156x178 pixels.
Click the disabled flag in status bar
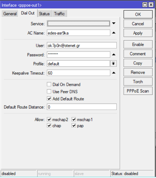click(x=9, y=174)
